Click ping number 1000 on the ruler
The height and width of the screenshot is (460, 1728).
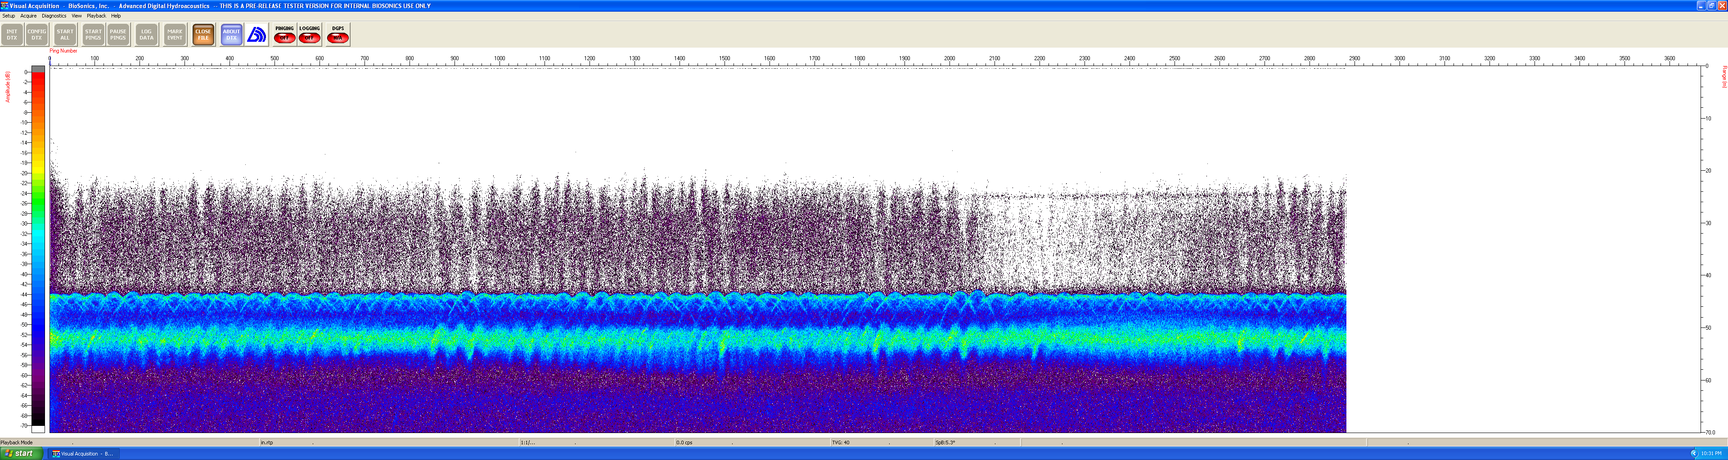500,58
